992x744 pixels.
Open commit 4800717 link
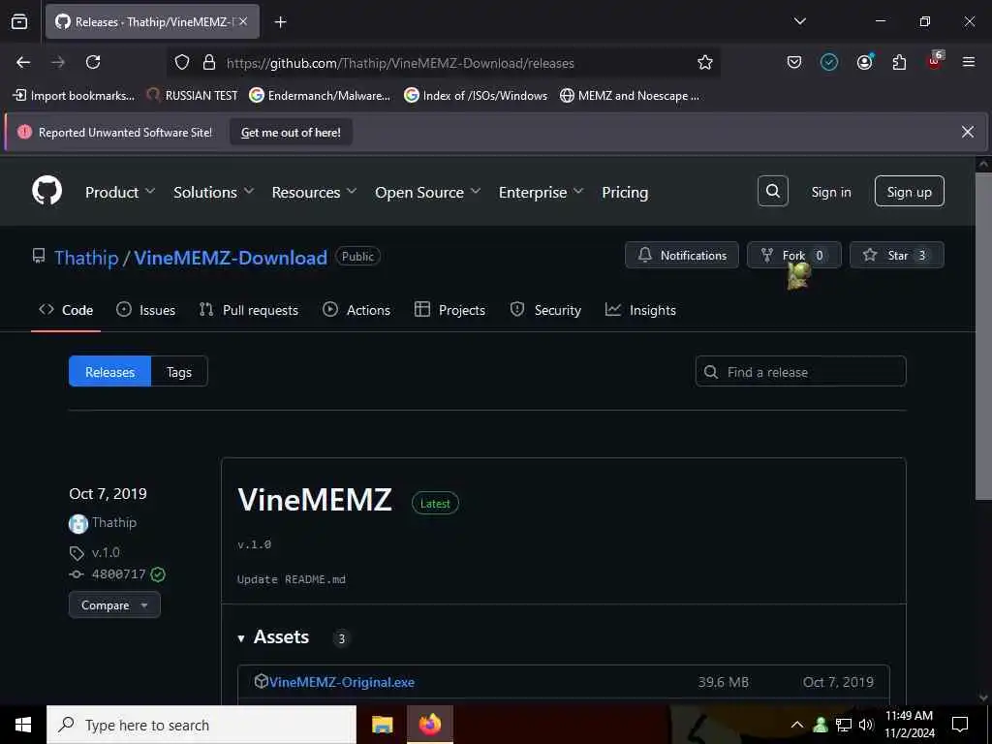tap(118, 573)
